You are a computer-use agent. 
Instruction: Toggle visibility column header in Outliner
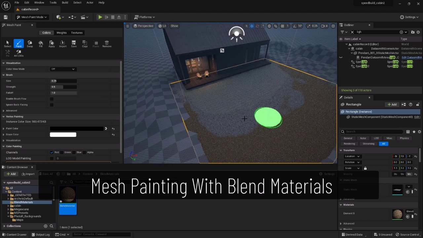(341, 39)
